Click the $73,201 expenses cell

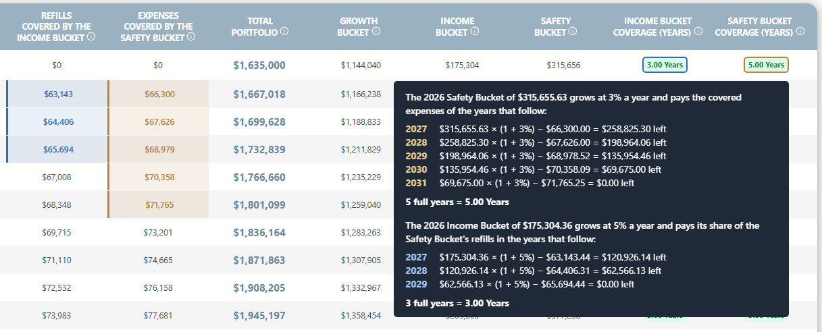tap(158, 232)
